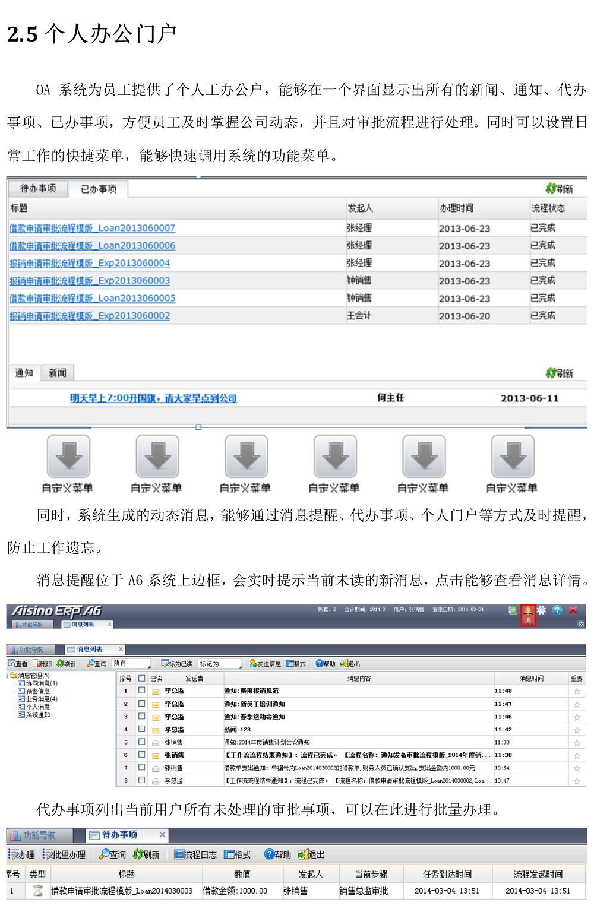This screenshot has height=909, width=594.
Task: Open link 借款申请审批流程模版_Loan2013060007
Action: coord(92,228)
